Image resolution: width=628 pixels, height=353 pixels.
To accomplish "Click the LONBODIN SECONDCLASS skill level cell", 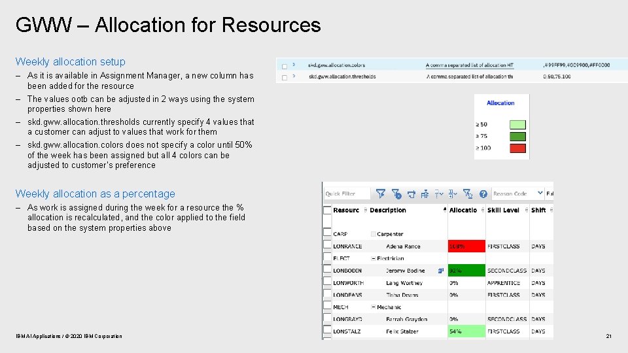I will pyautogui.click(x=506, y=271).
